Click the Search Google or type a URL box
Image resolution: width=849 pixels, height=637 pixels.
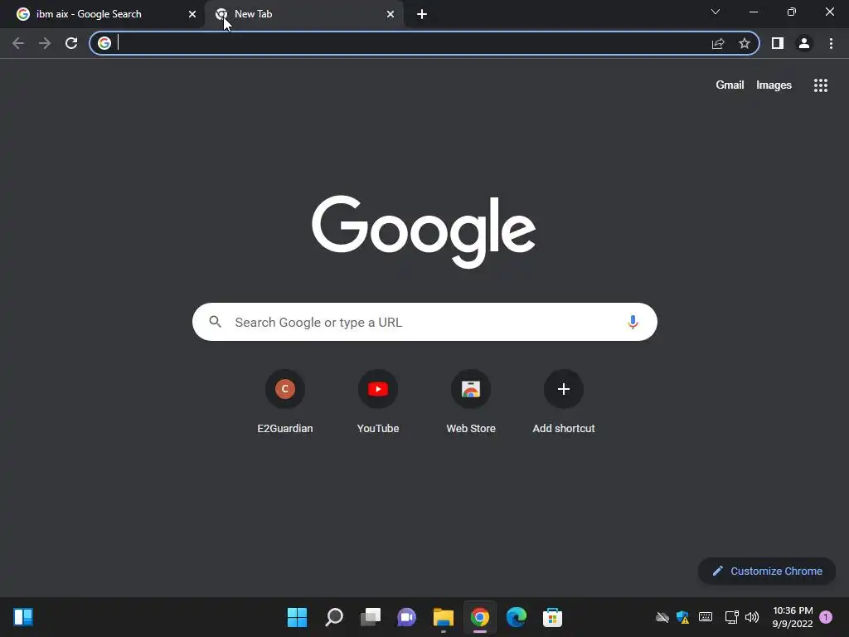[x=424, y=323]
